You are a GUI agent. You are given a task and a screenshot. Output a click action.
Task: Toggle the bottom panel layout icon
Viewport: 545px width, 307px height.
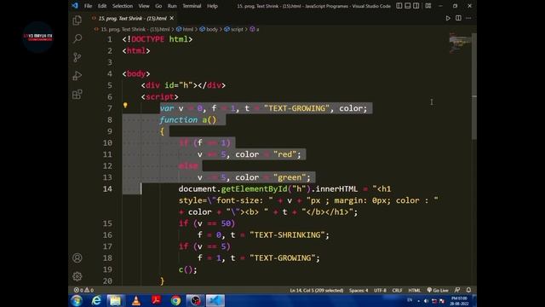408,6
